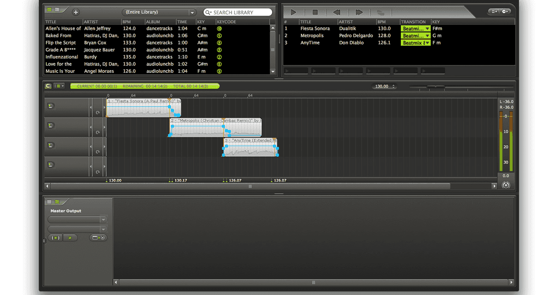Toggle the second timeline track's enable button
The height and width of the screenshot is (295, 556).
50,125
